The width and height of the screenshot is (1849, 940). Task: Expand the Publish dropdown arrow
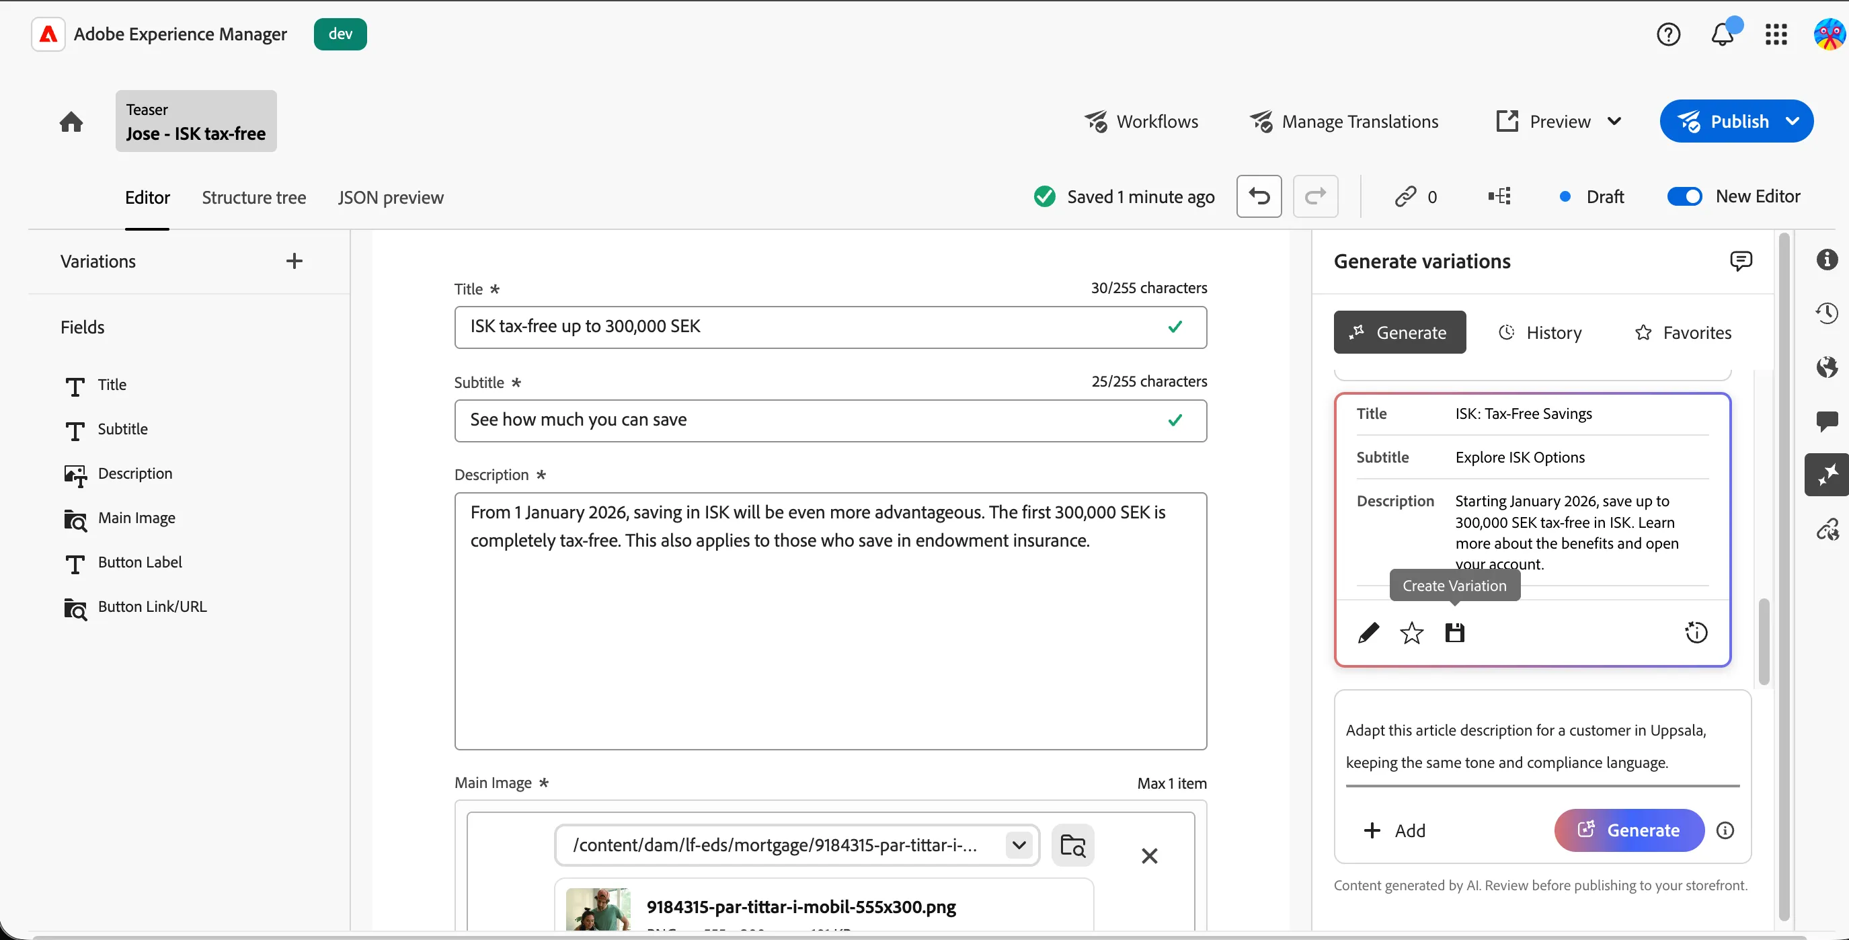(x=1793, y=121)
